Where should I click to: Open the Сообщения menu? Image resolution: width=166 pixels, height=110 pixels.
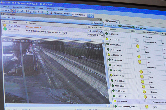[x=17, y=7]
